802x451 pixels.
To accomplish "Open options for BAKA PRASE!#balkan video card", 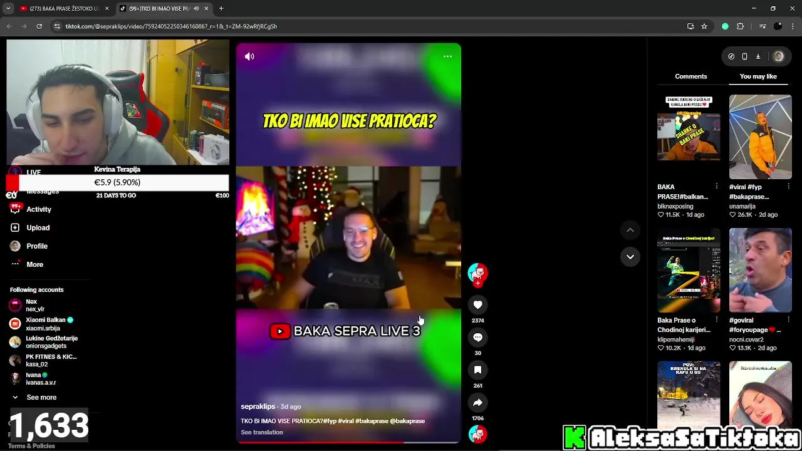I will coord(717,187).
